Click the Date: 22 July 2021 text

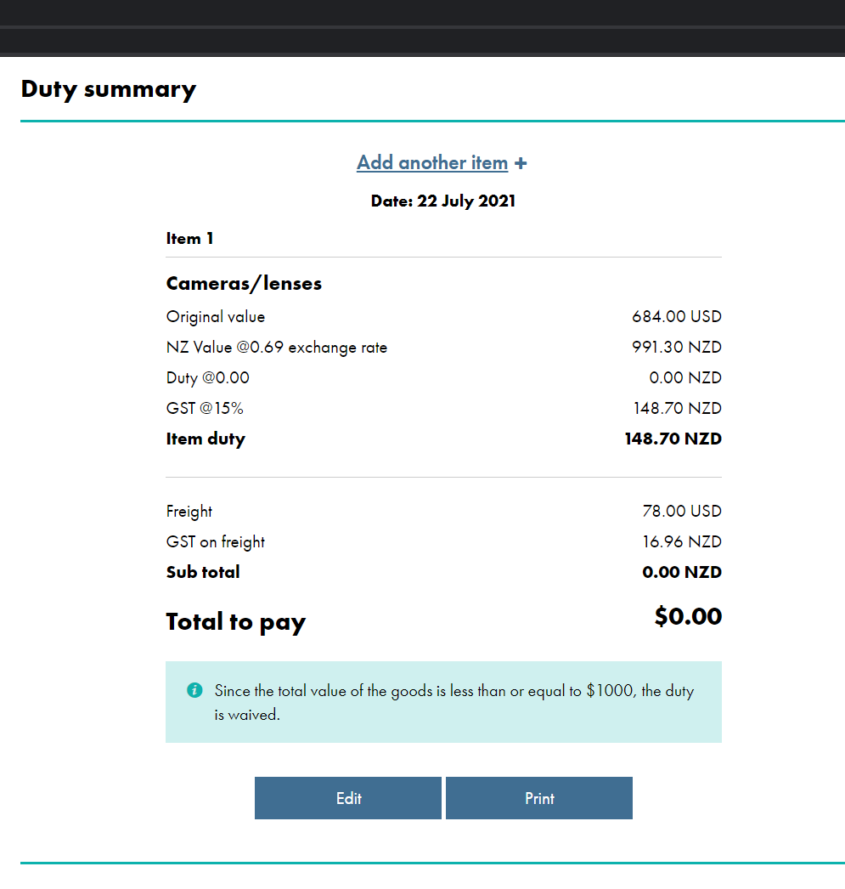coord(443,201)
